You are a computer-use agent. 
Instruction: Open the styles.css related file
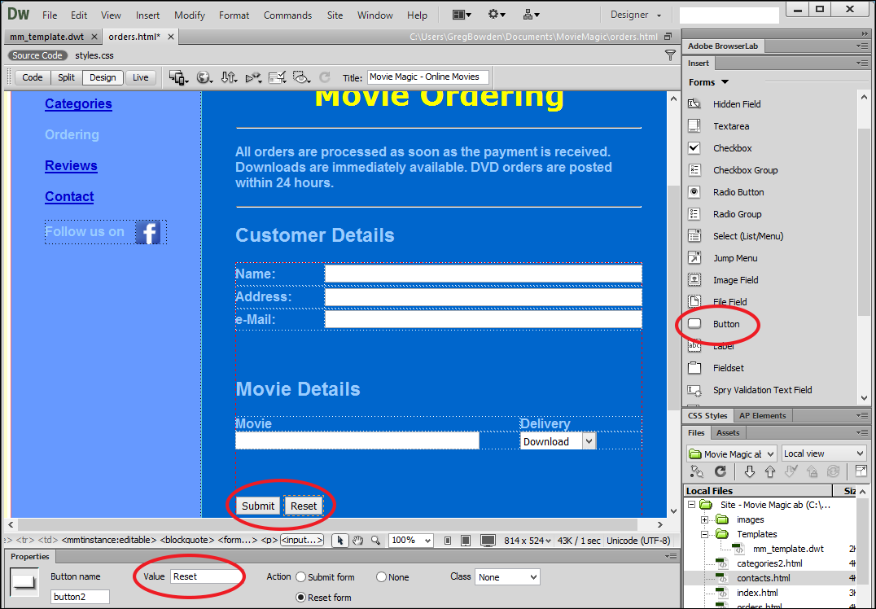[x=94, y=55]
